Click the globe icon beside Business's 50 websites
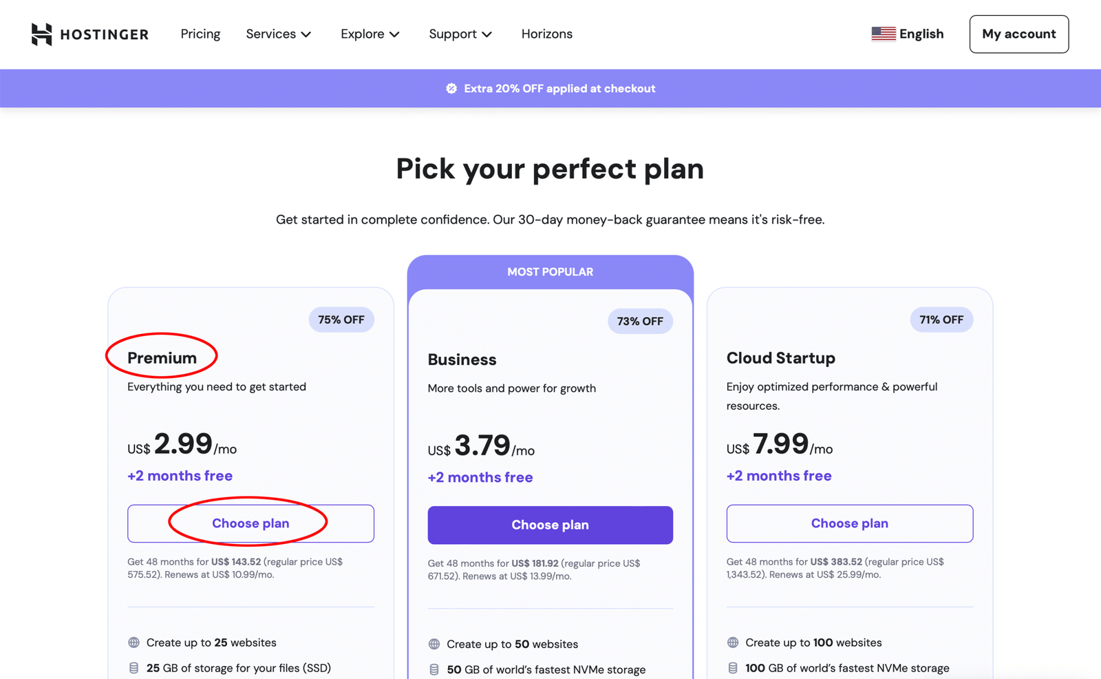The height and width of the screenshot is (679, 1101). pos(433,644)
